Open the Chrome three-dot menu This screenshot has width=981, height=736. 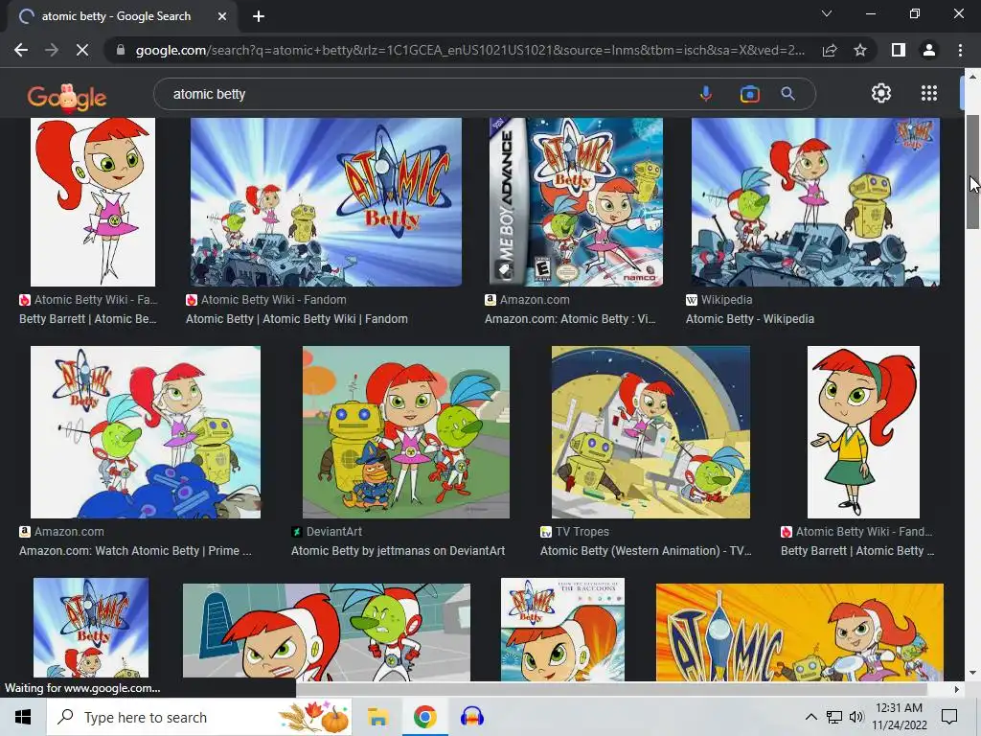tap(960, 50)
